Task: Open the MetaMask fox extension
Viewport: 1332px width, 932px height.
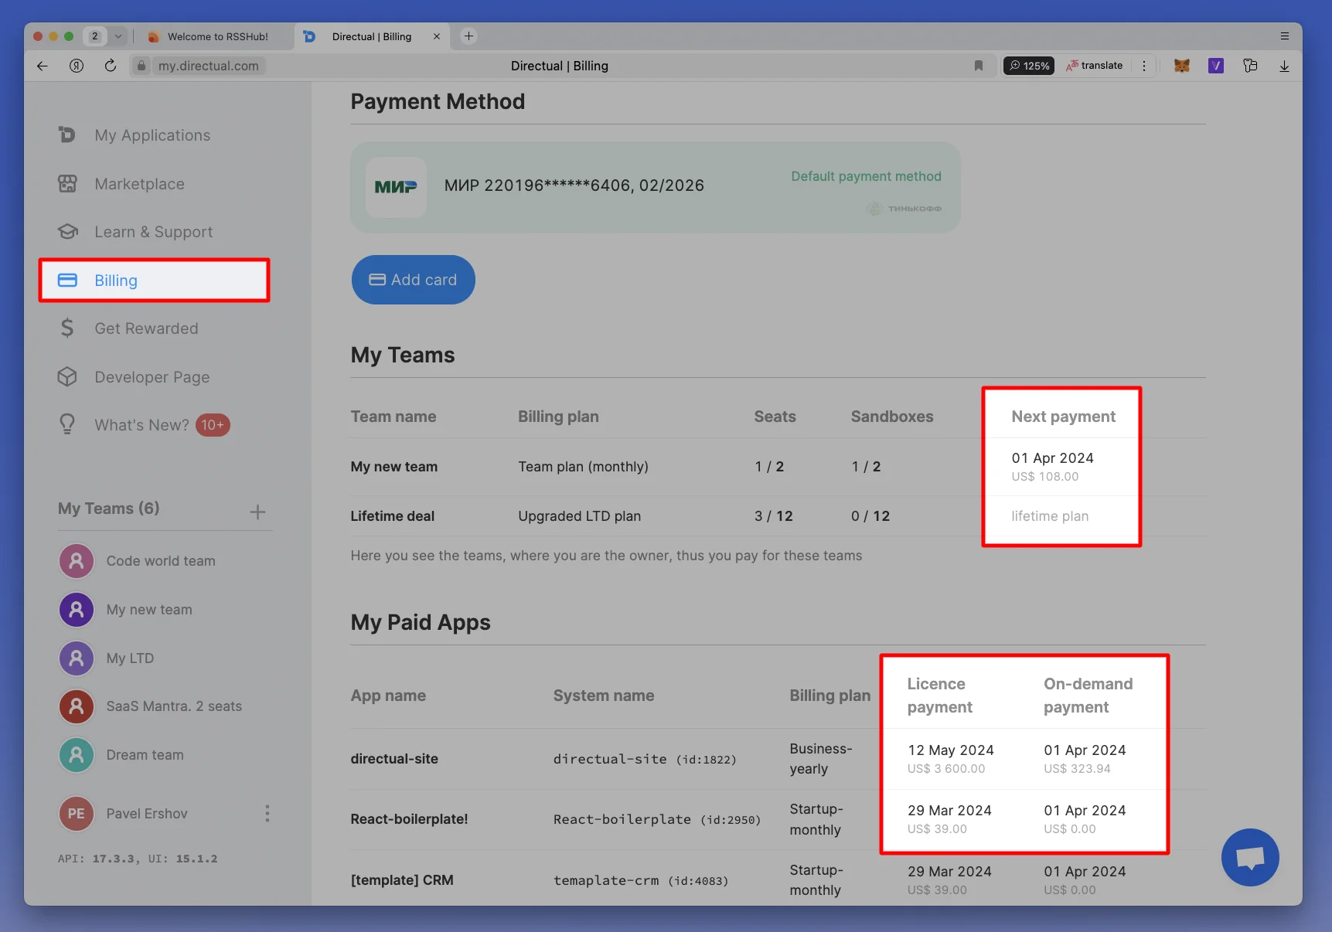Action: [1182, 66]
